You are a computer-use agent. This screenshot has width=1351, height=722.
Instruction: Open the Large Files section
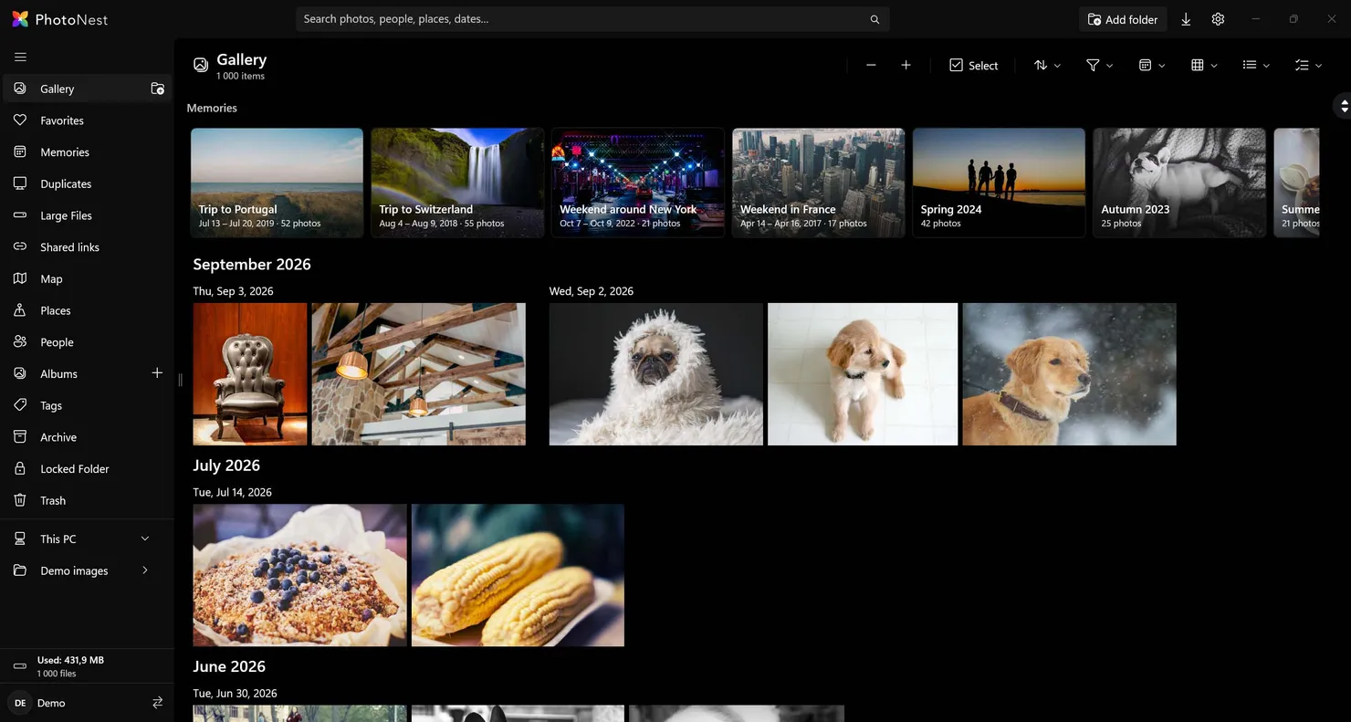pyautogui.click(x=87, y=215)
